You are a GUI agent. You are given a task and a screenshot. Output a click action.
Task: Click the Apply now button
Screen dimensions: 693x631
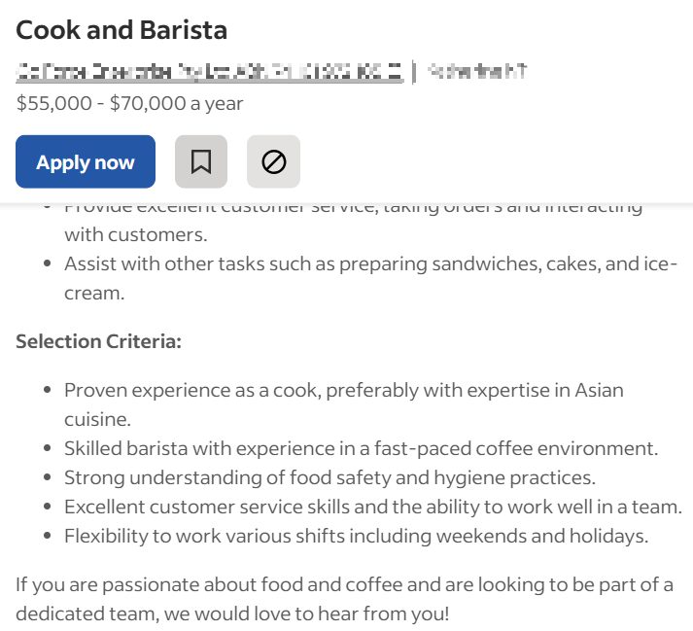(86, 161)
